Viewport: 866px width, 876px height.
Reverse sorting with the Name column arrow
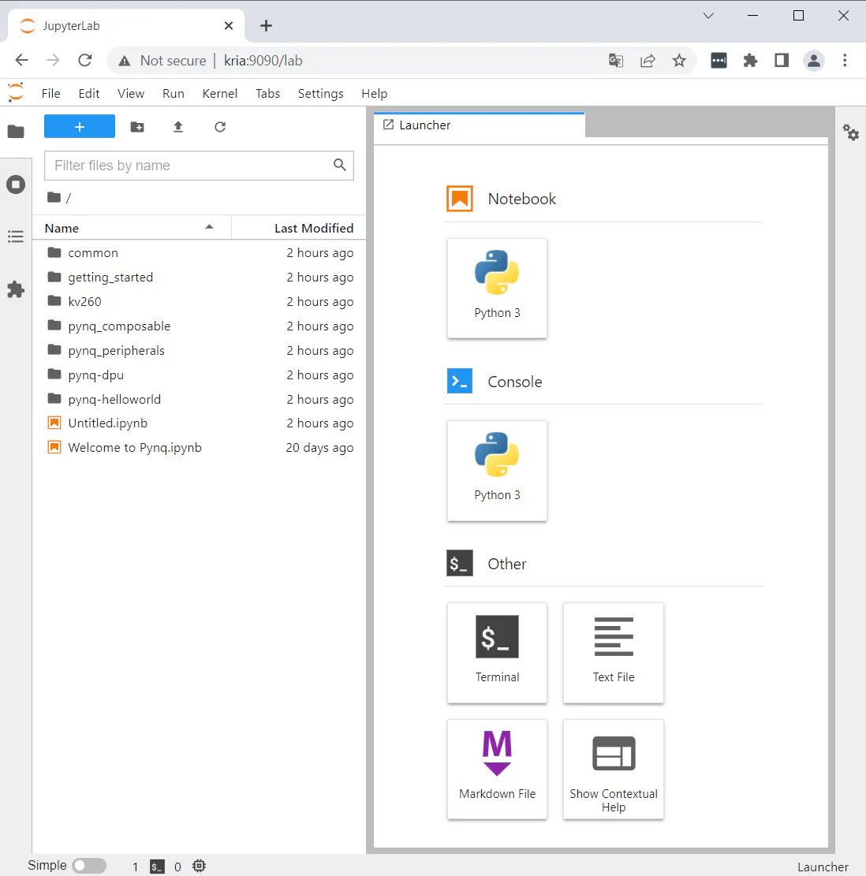point(209,226)
